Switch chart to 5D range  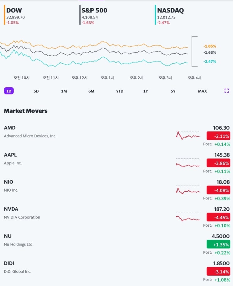point(36,91)
